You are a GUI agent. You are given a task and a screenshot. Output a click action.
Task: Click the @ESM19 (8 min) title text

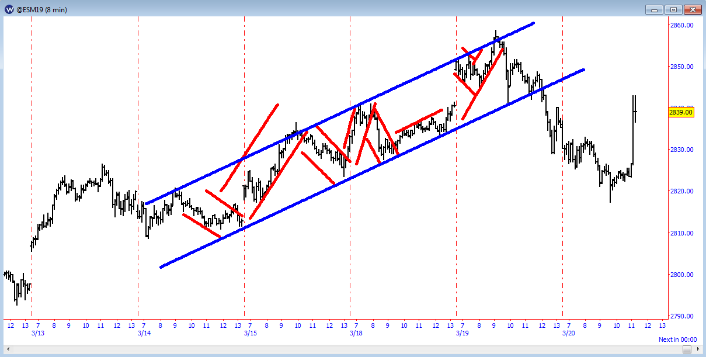[x=42, y=9]
